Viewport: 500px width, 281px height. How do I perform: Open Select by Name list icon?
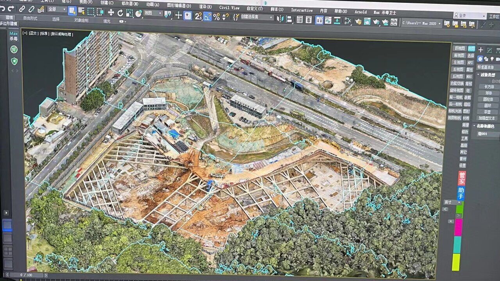[81, 11]
